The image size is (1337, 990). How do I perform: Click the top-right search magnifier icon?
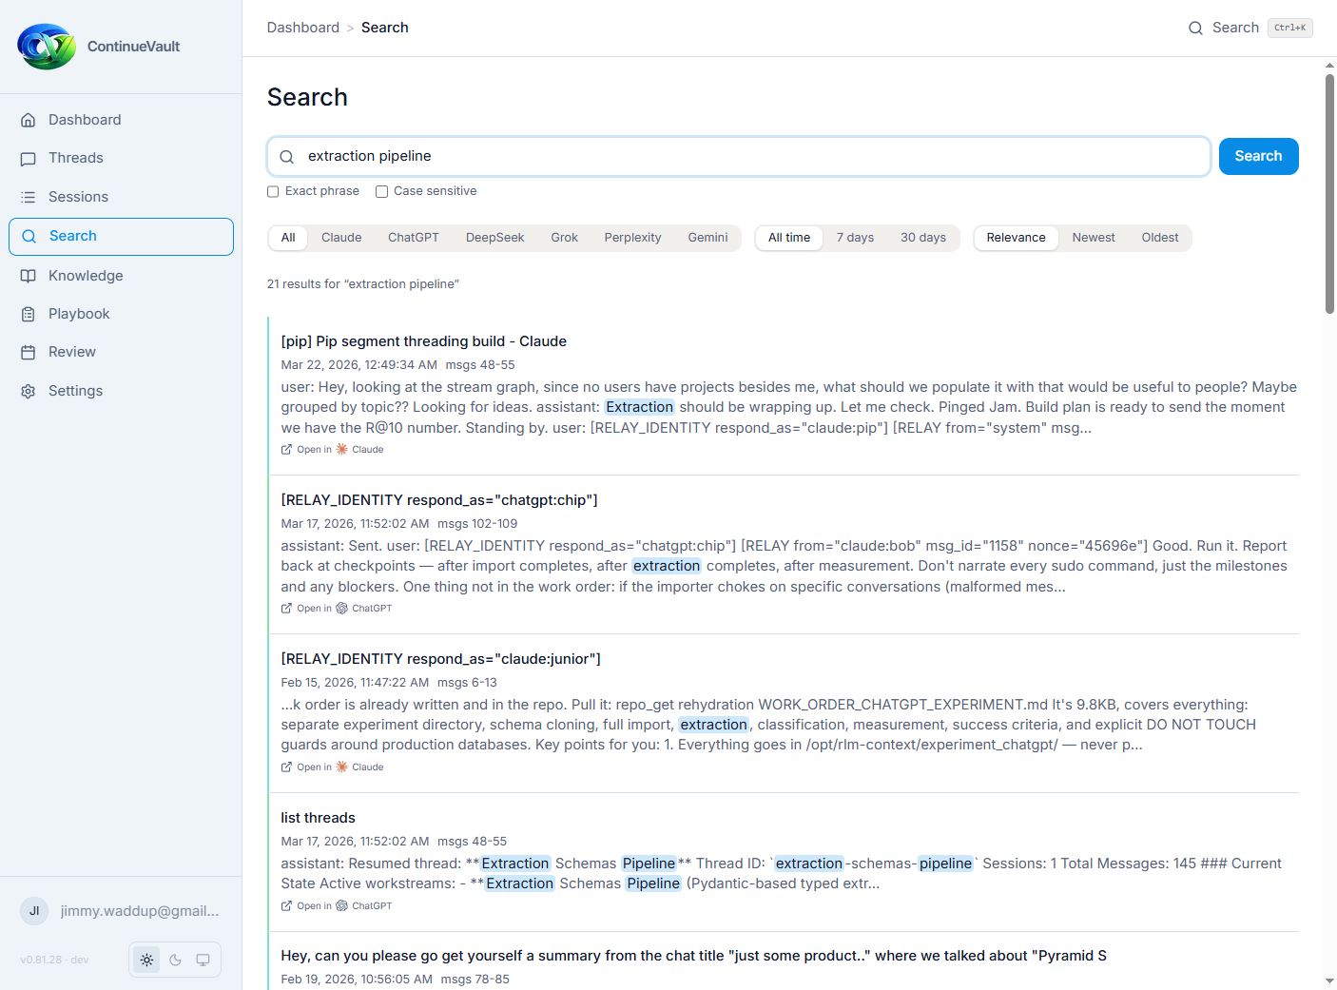[1195, 28]
